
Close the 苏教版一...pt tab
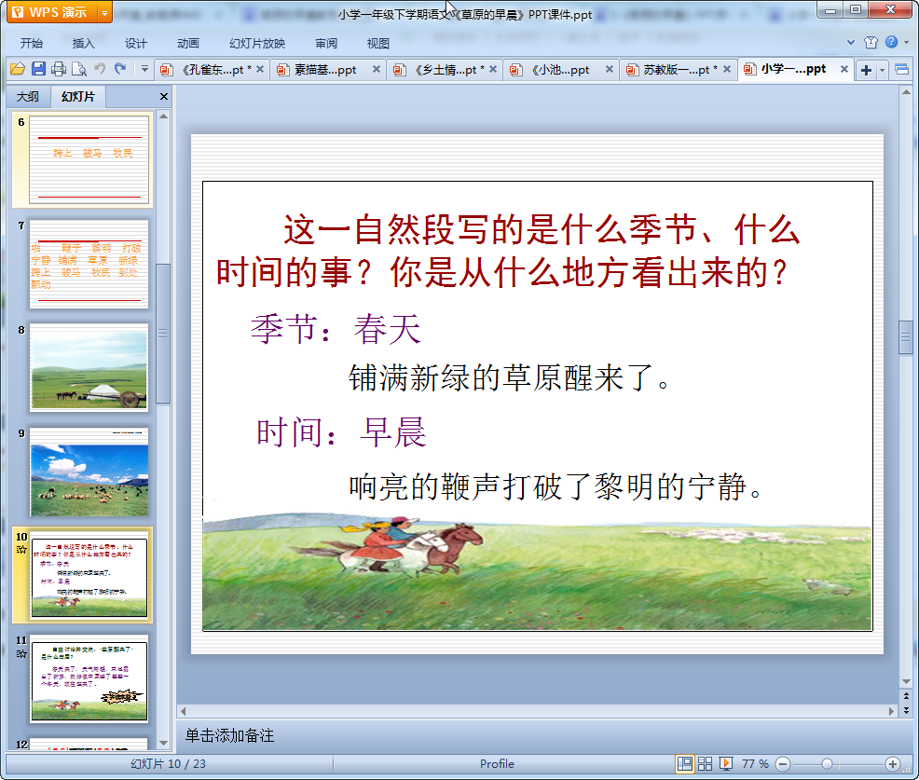pos(727,69)
